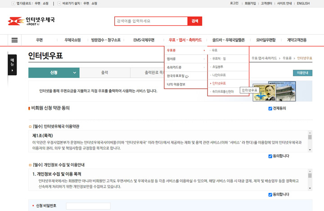Open the 모바일우편함 main menu
324x211 pixels.
[266, 40]
